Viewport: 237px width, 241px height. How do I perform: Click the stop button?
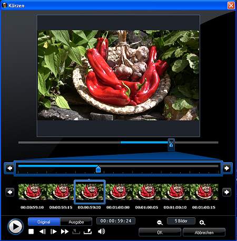pyautogui.click(x=31, y=232)
